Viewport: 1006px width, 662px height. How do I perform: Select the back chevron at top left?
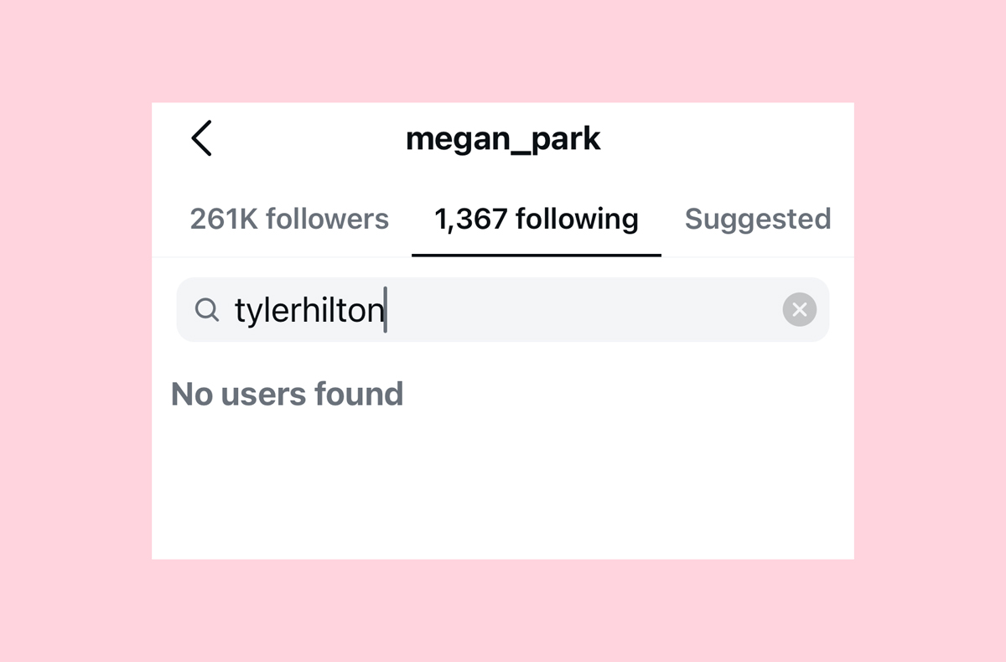click(x=201, y=138)
